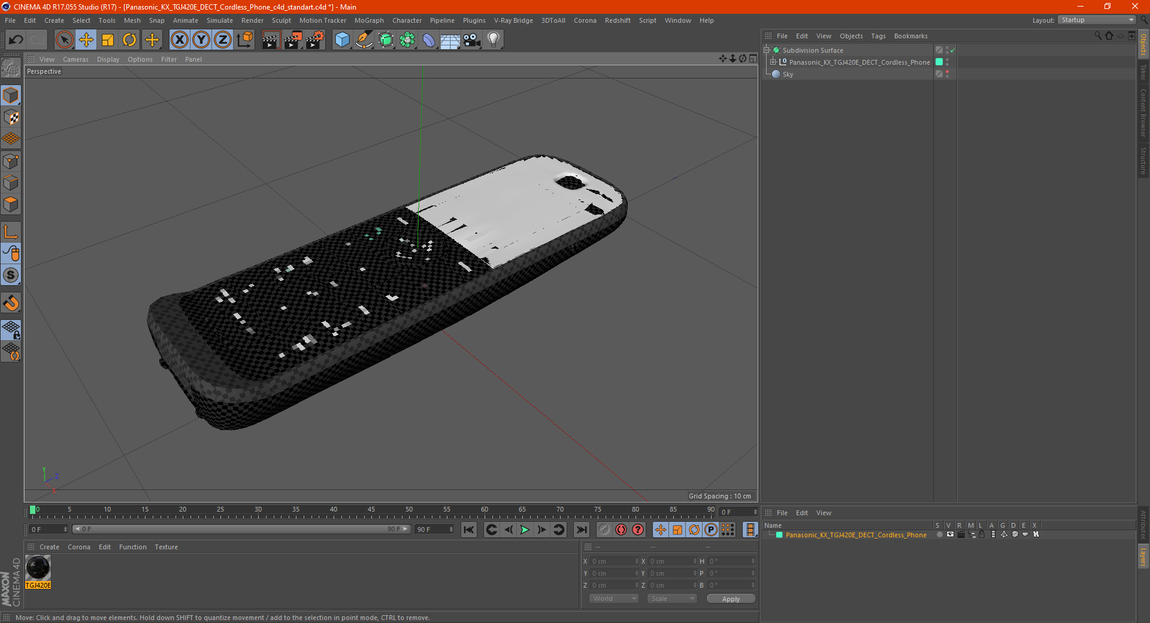The height and width of the screenshot is (623, 1150).
Task: Toggle Z axis lock
Action: pos(223,40)
